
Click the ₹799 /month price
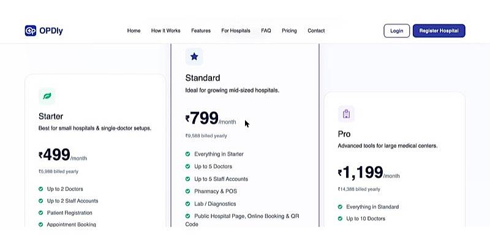(x=211, y=118)
